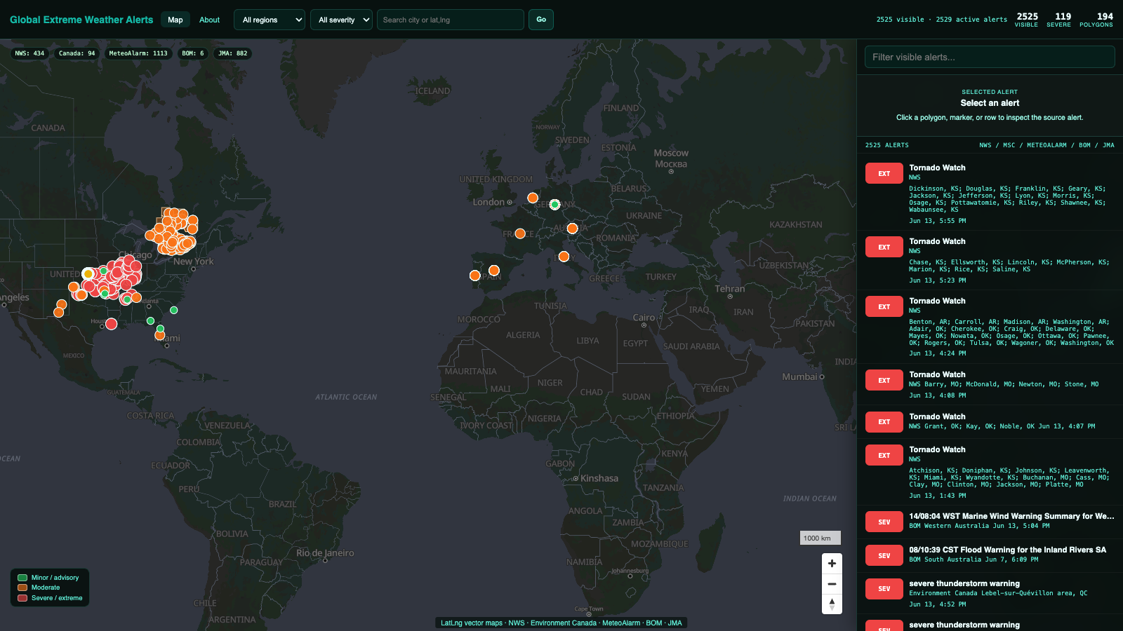
Task: Click the red Severe / extreme legend swatch
Action: pos(22,598)
